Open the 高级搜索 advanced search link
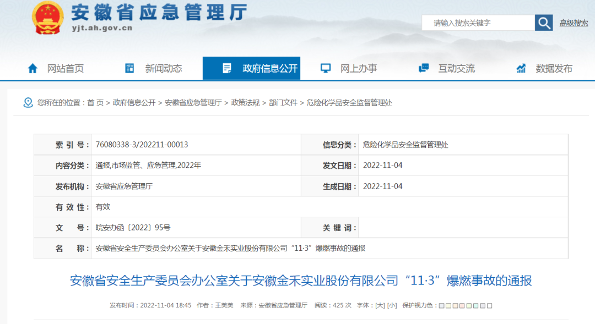The height and width of the screenshot is (324, 595). pyautogui.click(x=574, y=23)
